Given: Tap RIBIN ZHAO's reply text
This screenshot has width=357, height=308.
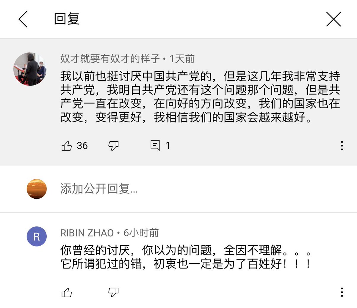Looking at the screenshot, I should tap(186, 257).
